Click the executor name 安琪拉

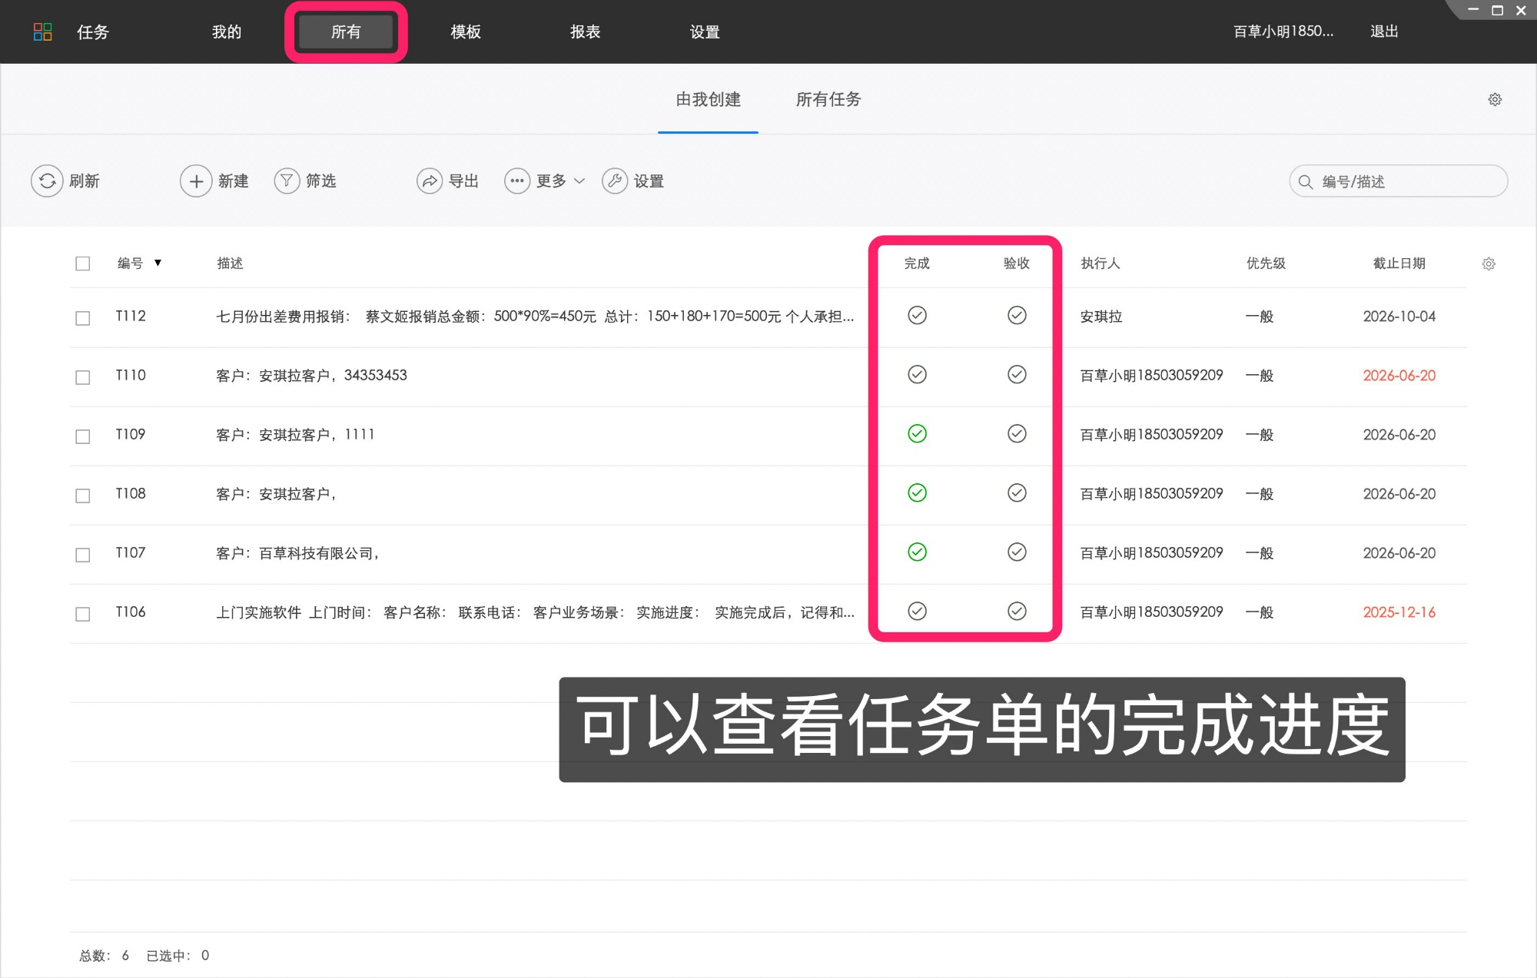(x=1101, y=317)
